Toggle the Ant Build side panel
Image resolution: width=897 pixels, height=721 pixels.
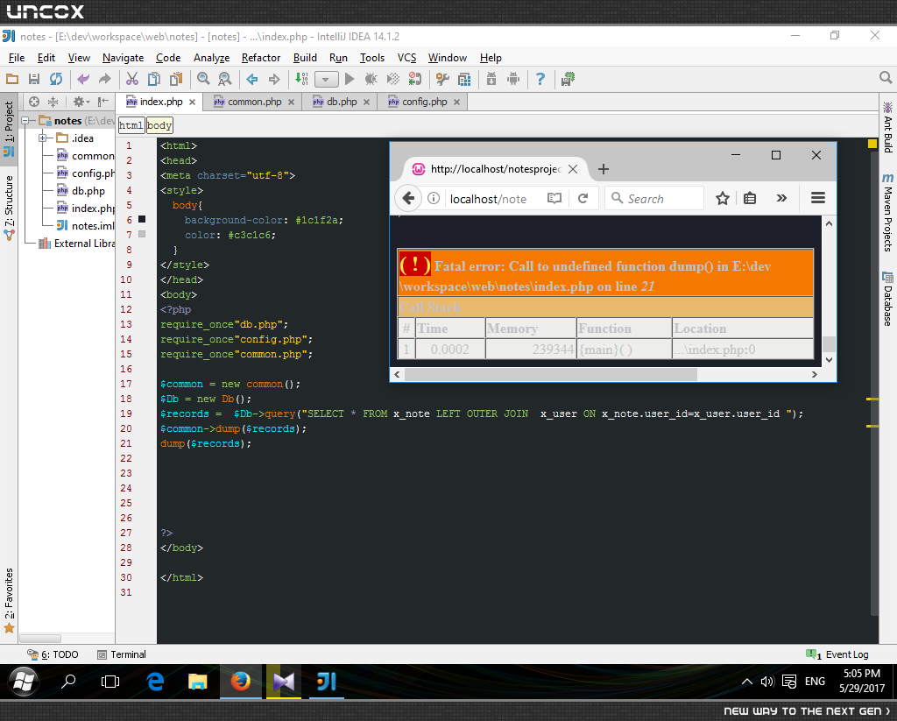[x=888, y=127]
